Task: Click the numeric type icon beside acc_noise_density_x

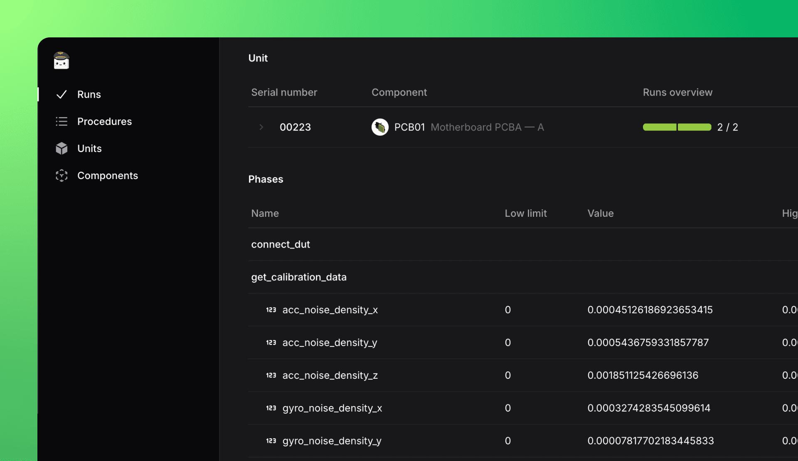Action: tap(271, 310)
